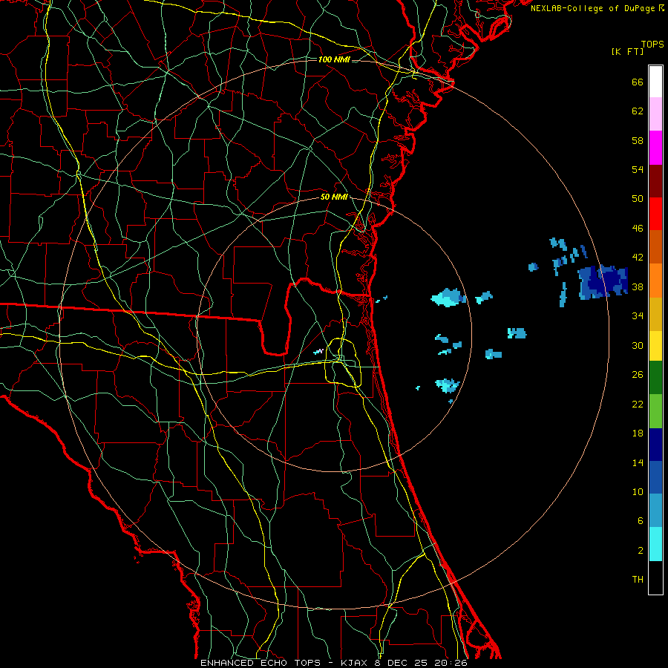Click the "66" legend value

coord(638,82)
